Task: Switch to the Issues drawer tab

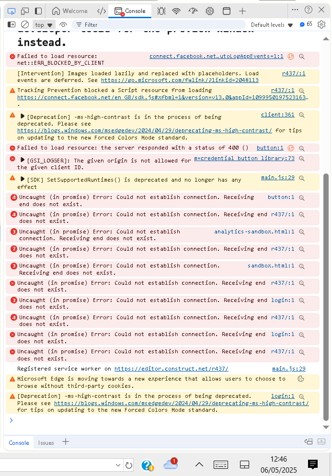Action: coord(46,442)
